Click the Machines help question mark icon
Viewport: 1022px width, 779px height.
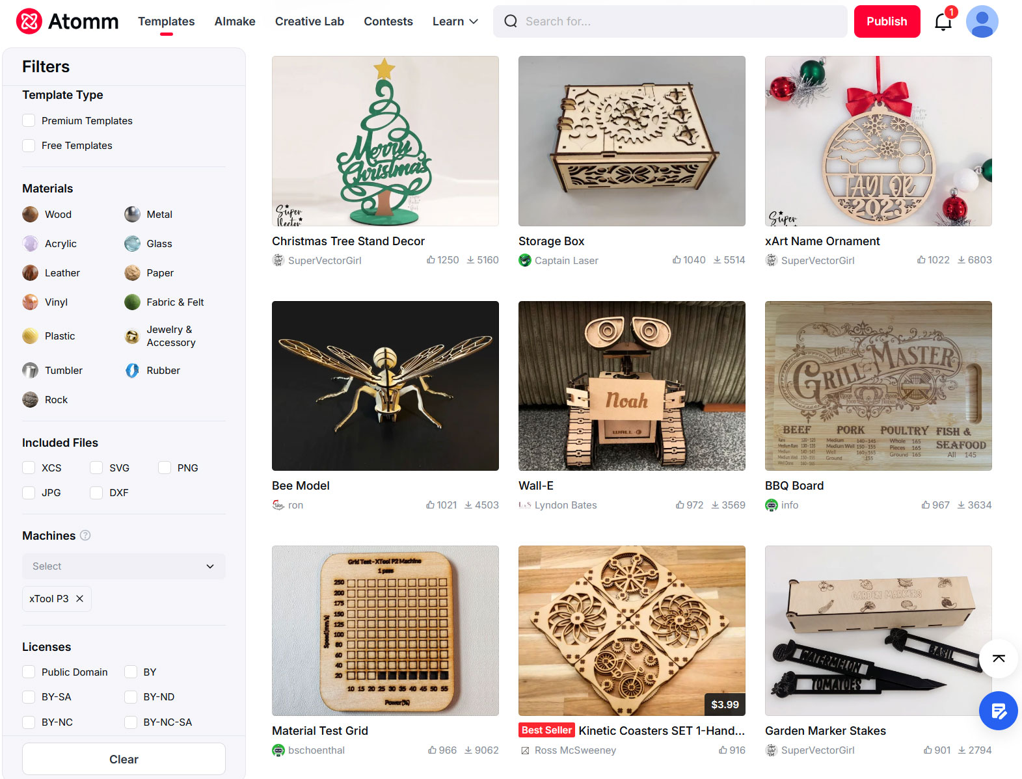point(85,535)
